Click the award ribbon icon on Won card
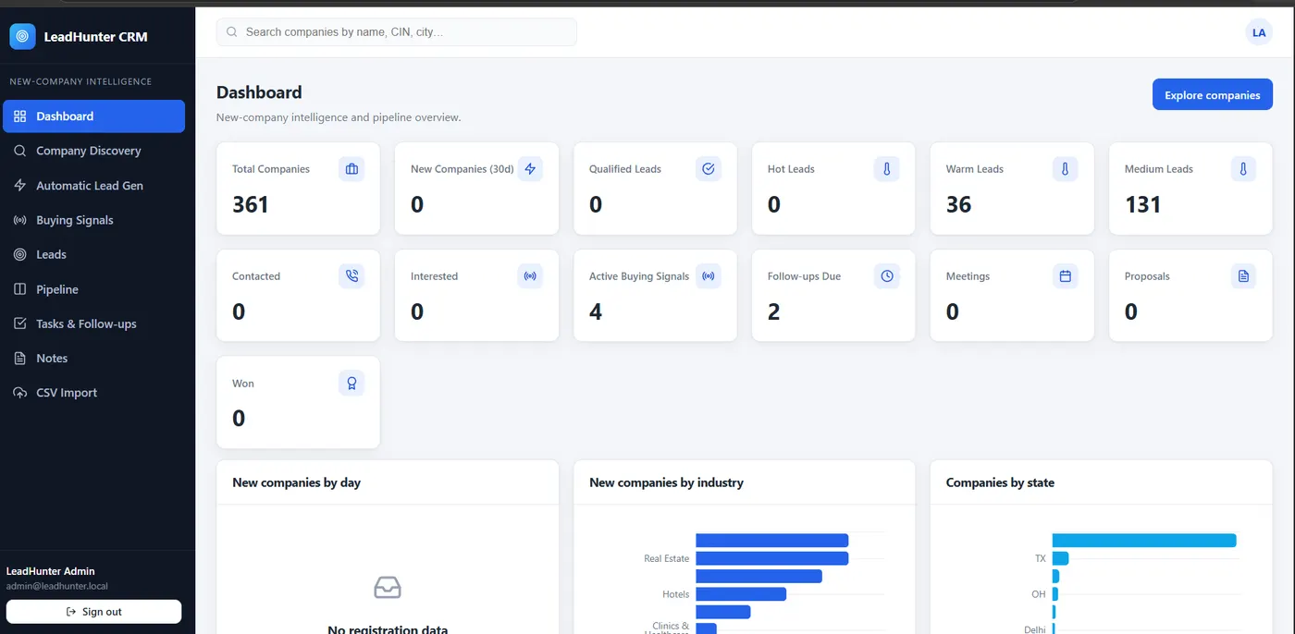Image resolution: width=1295 pixels, height=634 pixels. tap(351, 384)
